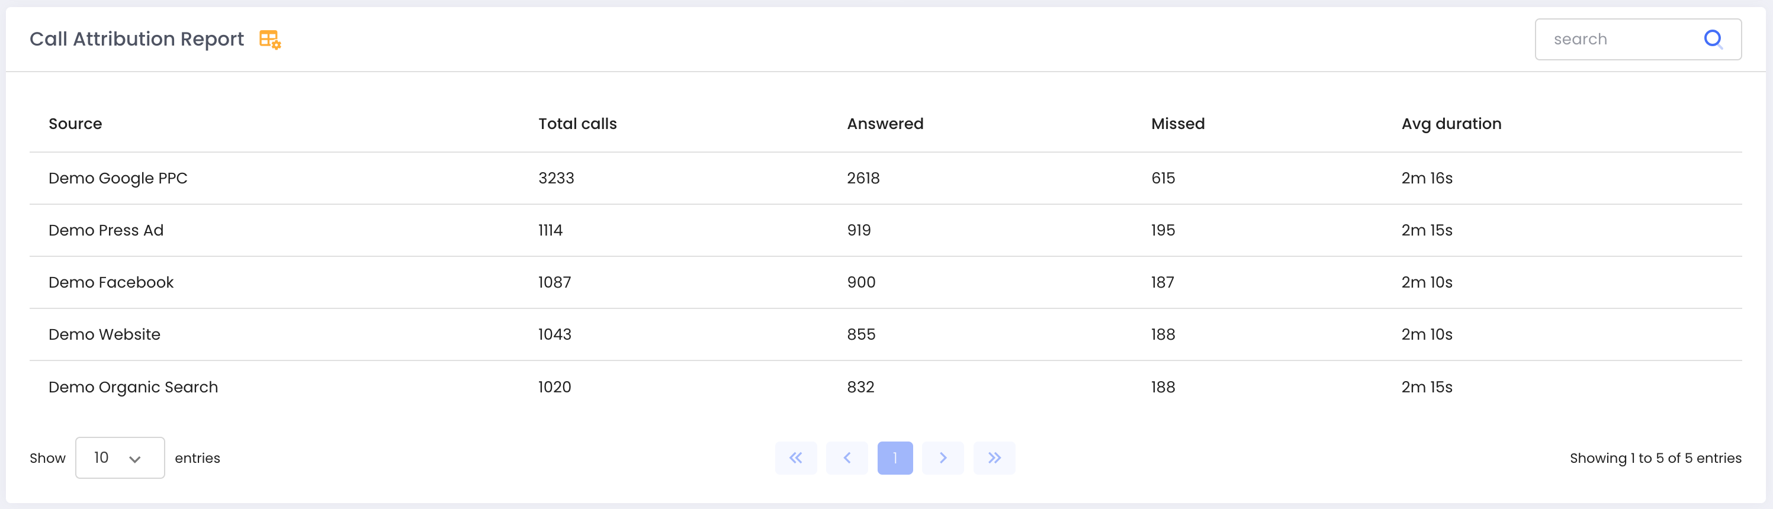Sort by Avg duration column header
The image size is (1773, 509).
(1451, 124)
